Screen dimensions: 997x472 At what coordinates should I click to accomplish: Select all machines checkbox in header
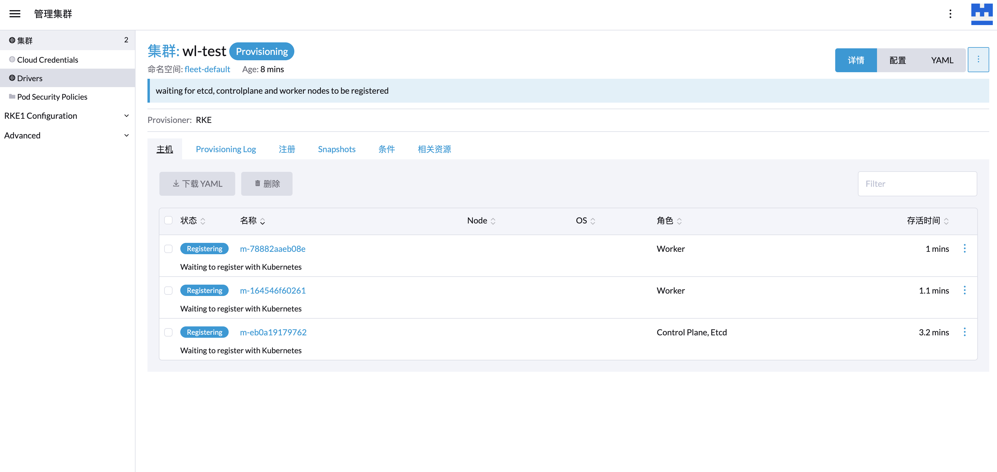click(168, 220)
